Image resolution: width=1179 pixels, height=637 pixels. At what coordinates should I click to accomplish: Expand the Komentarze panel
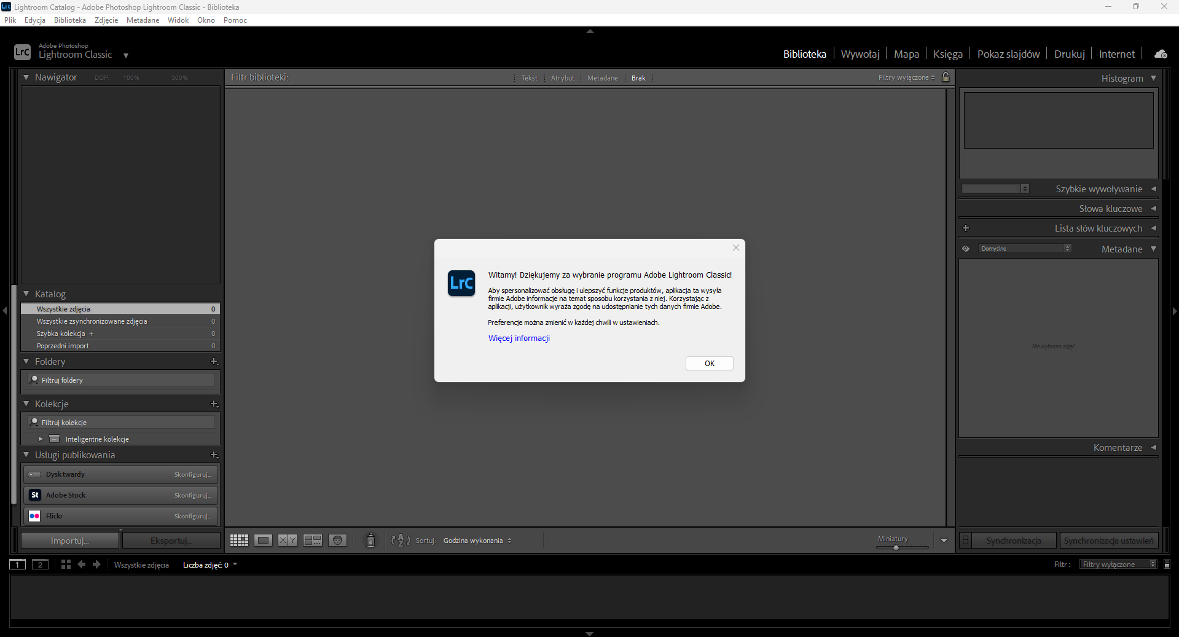point(1154,448)
